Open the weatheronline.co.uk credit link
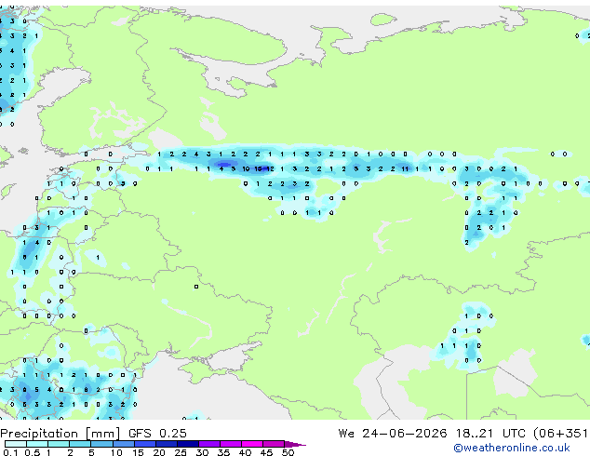This screenshot has width=590, height=456. pyautogui.click(x=512, y=448)
